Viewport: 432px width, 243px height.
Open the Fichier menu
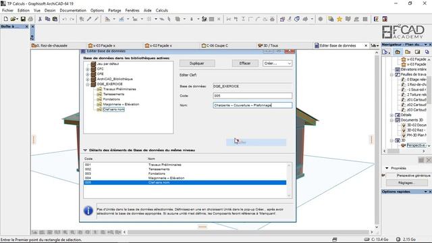coord(7,10)
